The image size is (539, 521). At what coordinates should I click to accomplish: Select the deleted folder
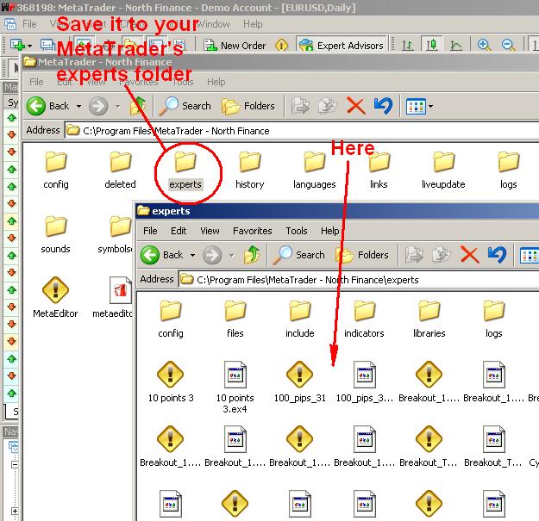(x=121, y=171)
